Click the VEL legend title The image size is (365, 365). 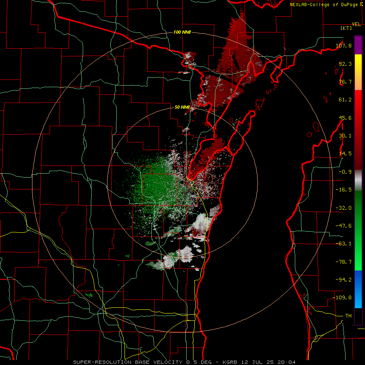[x=356, y=24]
